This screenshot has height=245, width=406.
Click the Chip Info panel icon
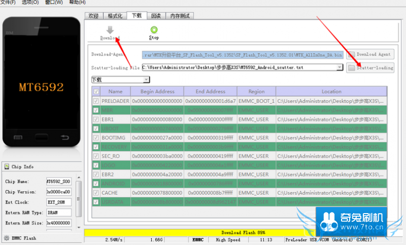[6, 167]
